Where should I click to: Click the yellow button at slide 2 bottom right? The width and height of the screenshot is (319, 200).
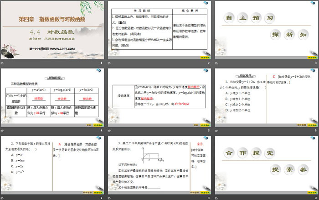pos(205,58)
